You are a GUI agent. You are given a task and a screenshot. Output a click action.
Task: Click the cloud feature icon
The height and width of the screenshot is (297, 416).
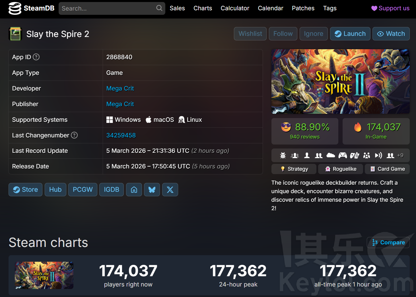click(x=331, y=155)
